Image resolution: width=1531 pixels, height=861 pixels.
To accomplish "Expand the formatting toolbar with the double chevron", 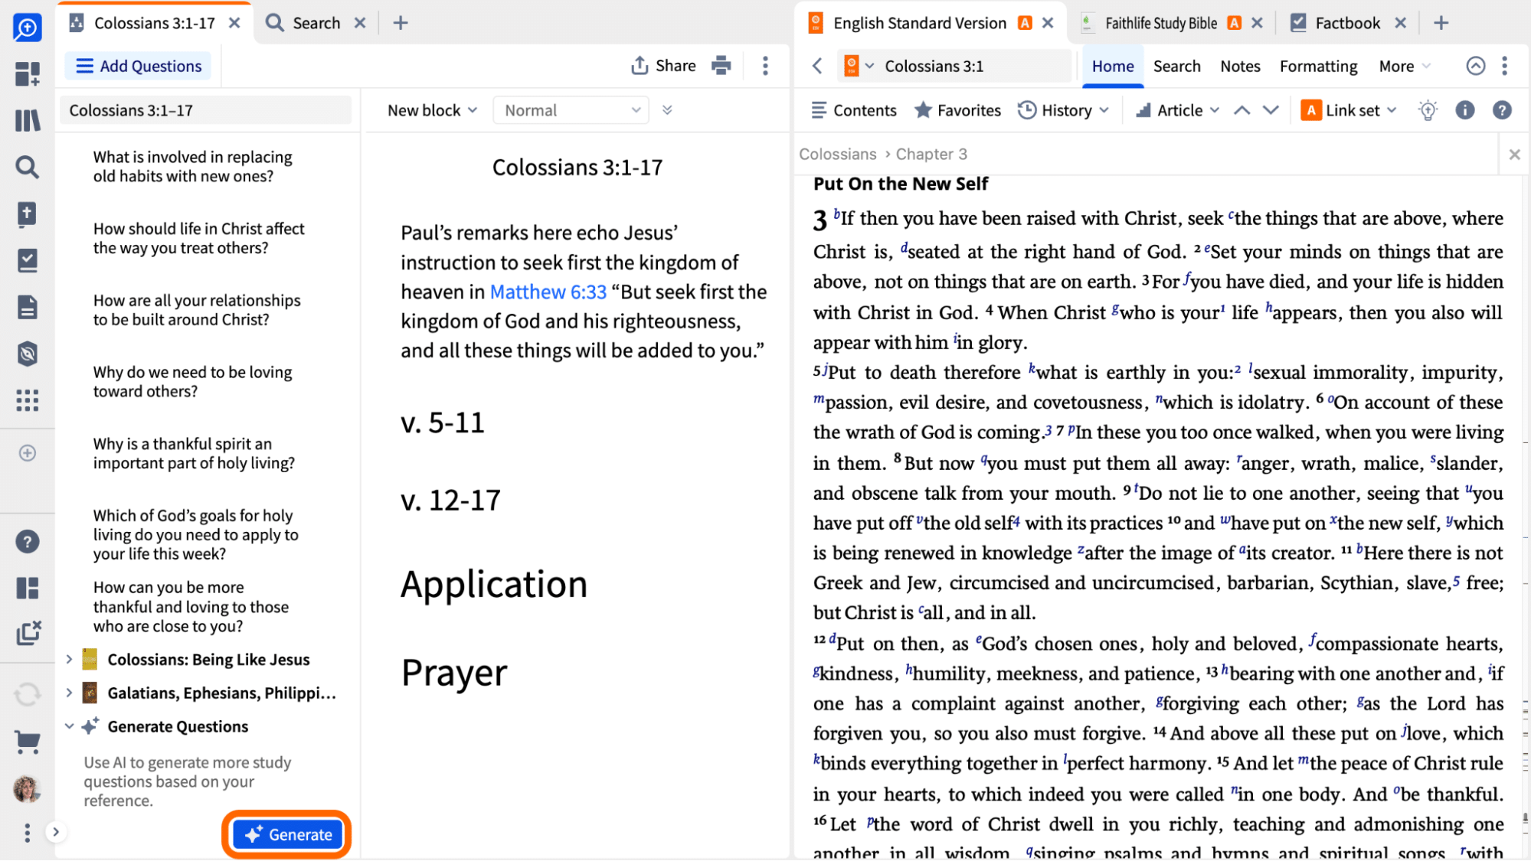I will (667, 110).
